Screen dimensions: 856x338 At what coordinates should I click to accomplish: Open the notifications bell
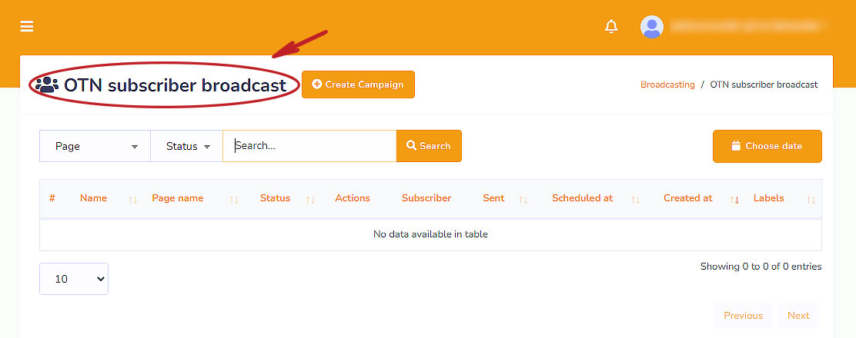tap(611, 27)
